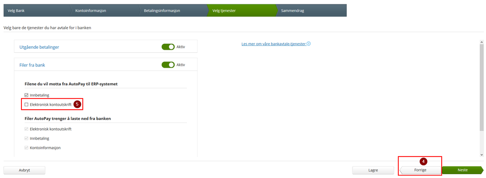This screenshot has width=486, height=178.
Task: Toggle Filer fra bank Aktiv switch
Action: [x=168, y=65]
